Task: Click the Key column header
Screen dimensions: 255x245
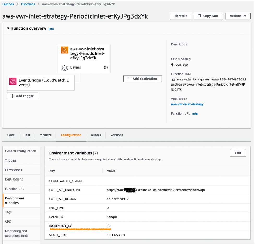Action: 52,171
